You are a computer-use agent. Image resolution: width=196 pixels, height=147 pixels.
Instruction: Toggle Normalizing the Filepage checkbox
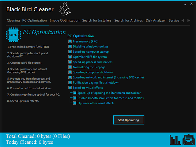click(x=70, y=67)
